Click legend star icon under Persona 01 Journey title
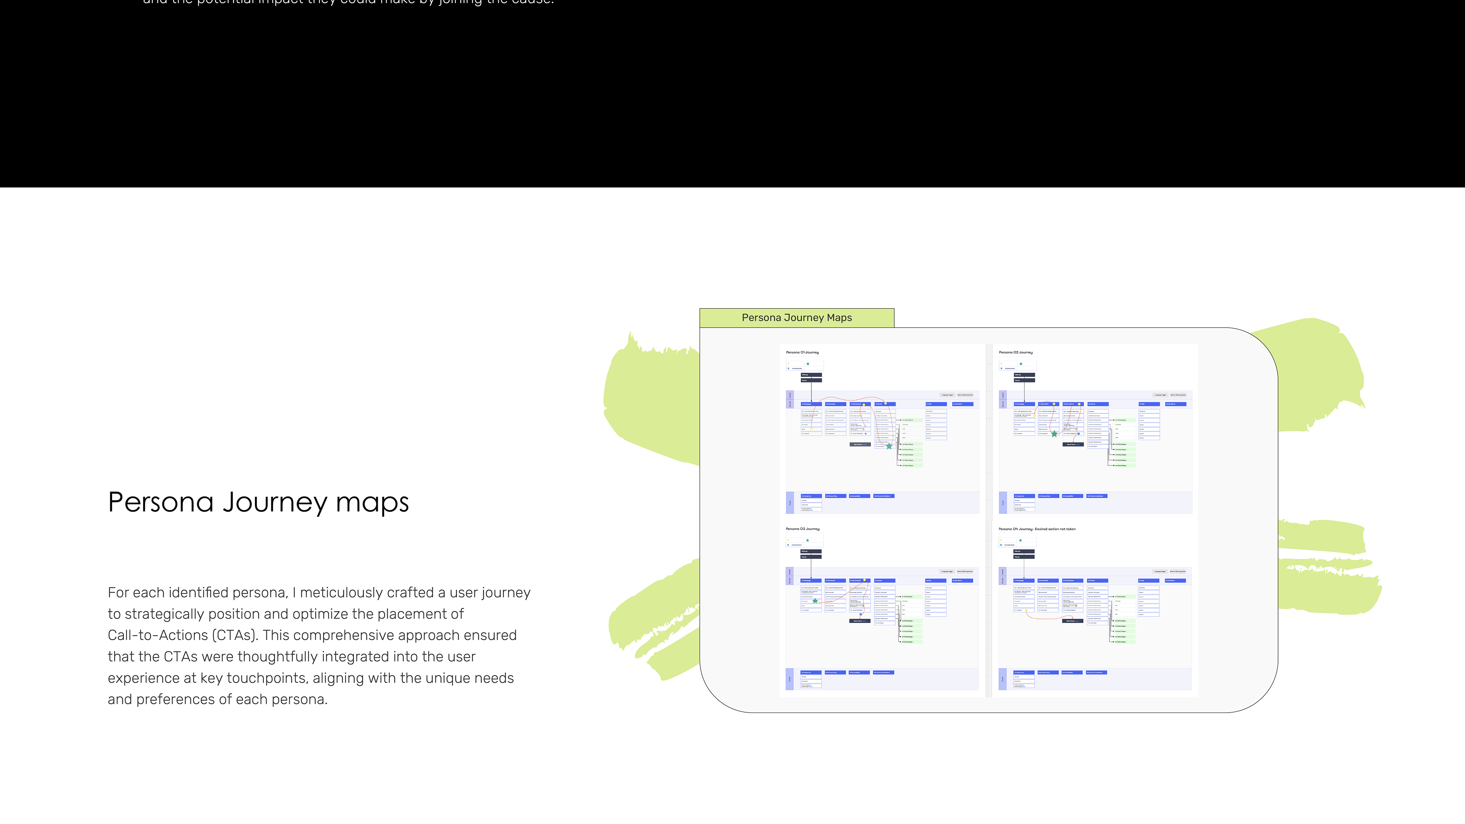The width and height of the screenshot is (1465, 824). tap(808, 364)
